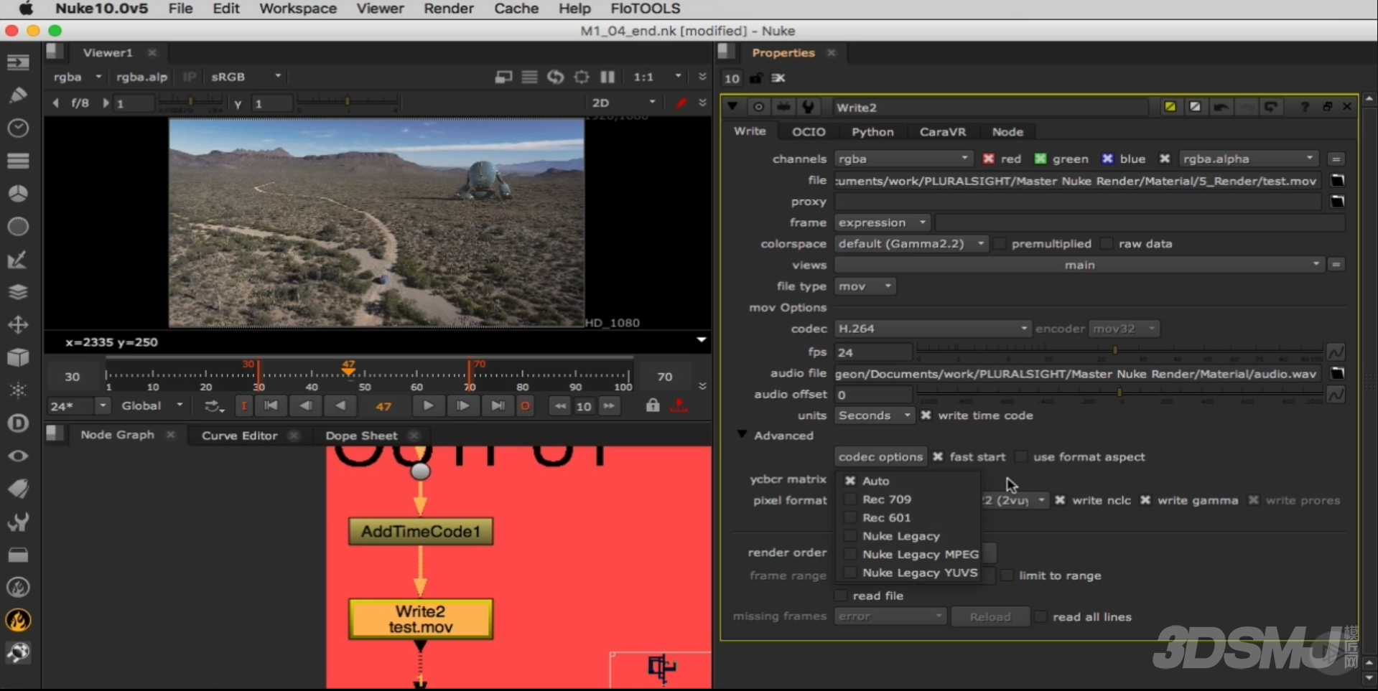1378x691 pixels.
Task: Open the codec H.264 dropdown
Action: (933, 329)
